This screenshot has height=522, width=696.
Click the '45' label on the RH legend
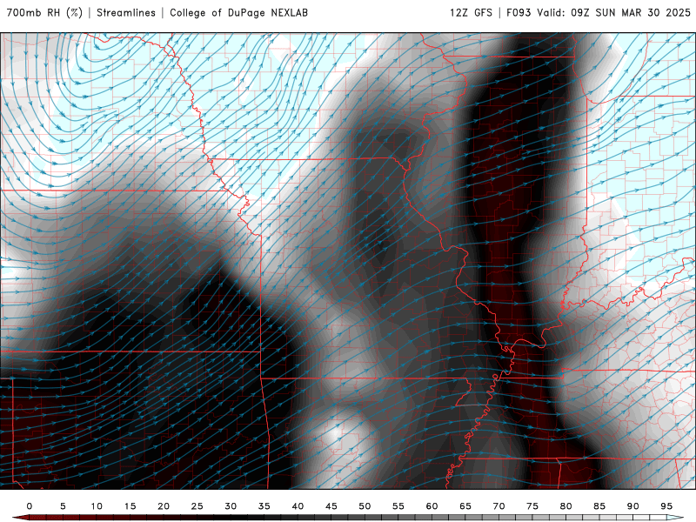tap(331, 506)
